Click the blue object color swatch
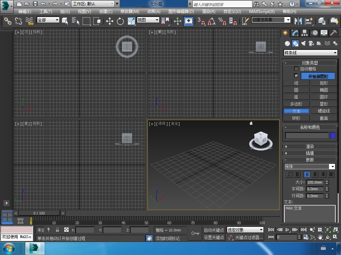 [332, 135]
